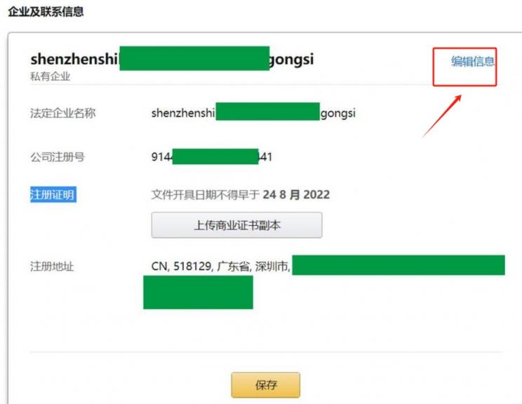522x404 pixels.
Task: Click the 上传商业证书副本 button
Action: [236, 225]
